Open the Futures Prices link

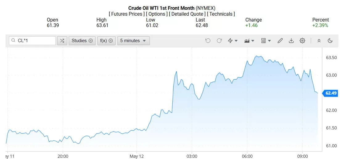pyautogui.click(x=127, y=14)
